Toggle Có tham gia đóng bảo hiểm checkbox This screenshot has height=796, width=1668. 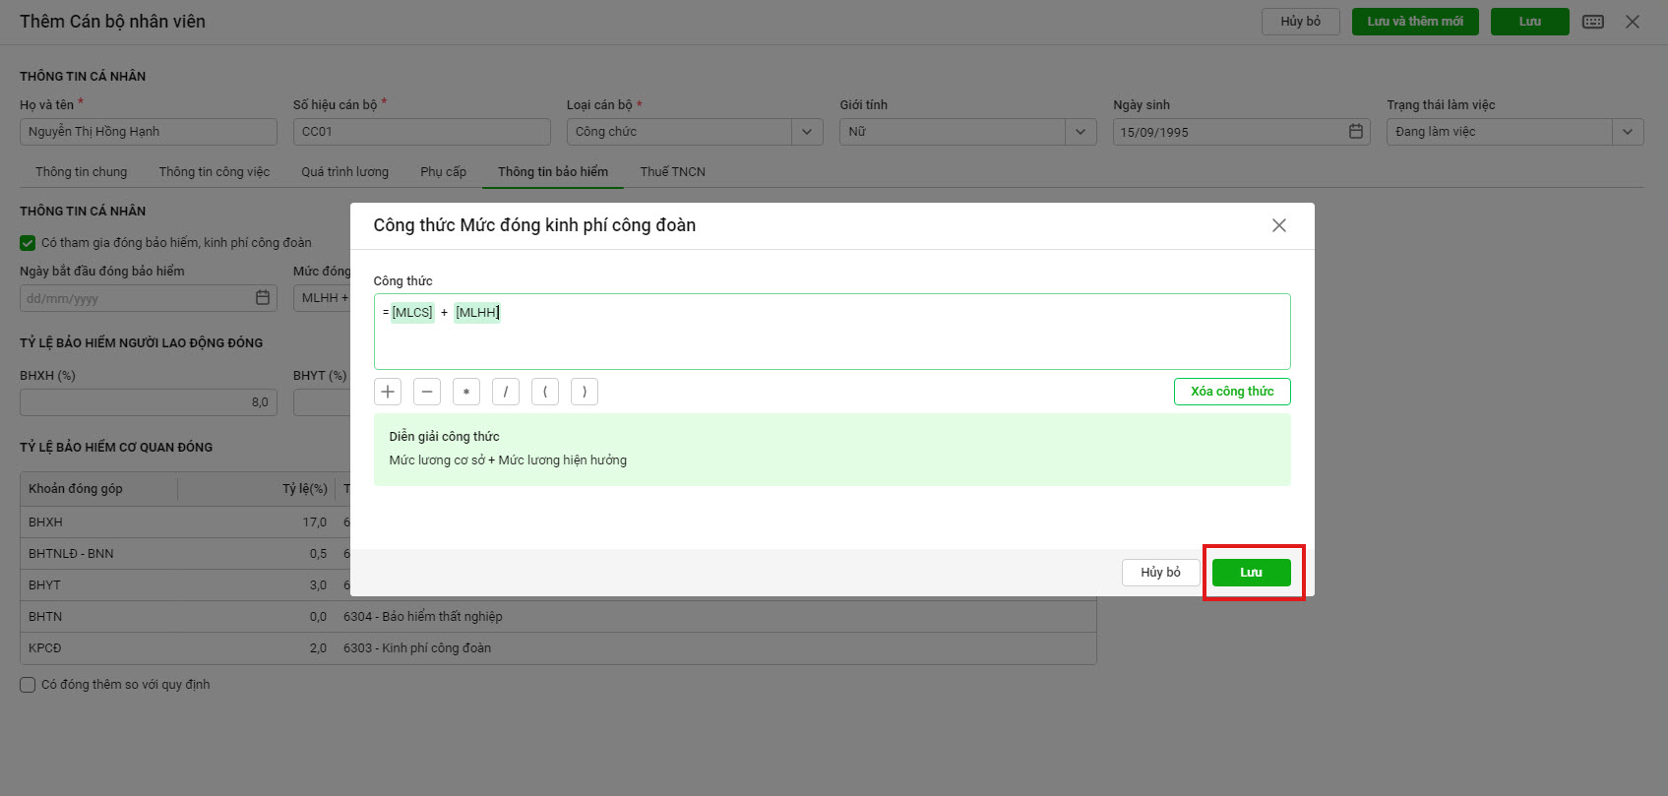pyautogui.click(x=28, y=243)
